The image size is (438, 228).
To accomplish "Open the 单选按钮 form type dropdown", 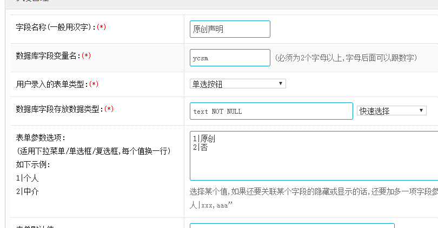I will pos(237,84).
